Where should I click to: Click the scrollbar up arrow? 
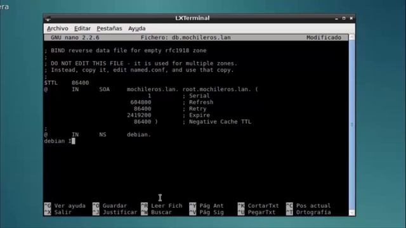tap(351, 37)
